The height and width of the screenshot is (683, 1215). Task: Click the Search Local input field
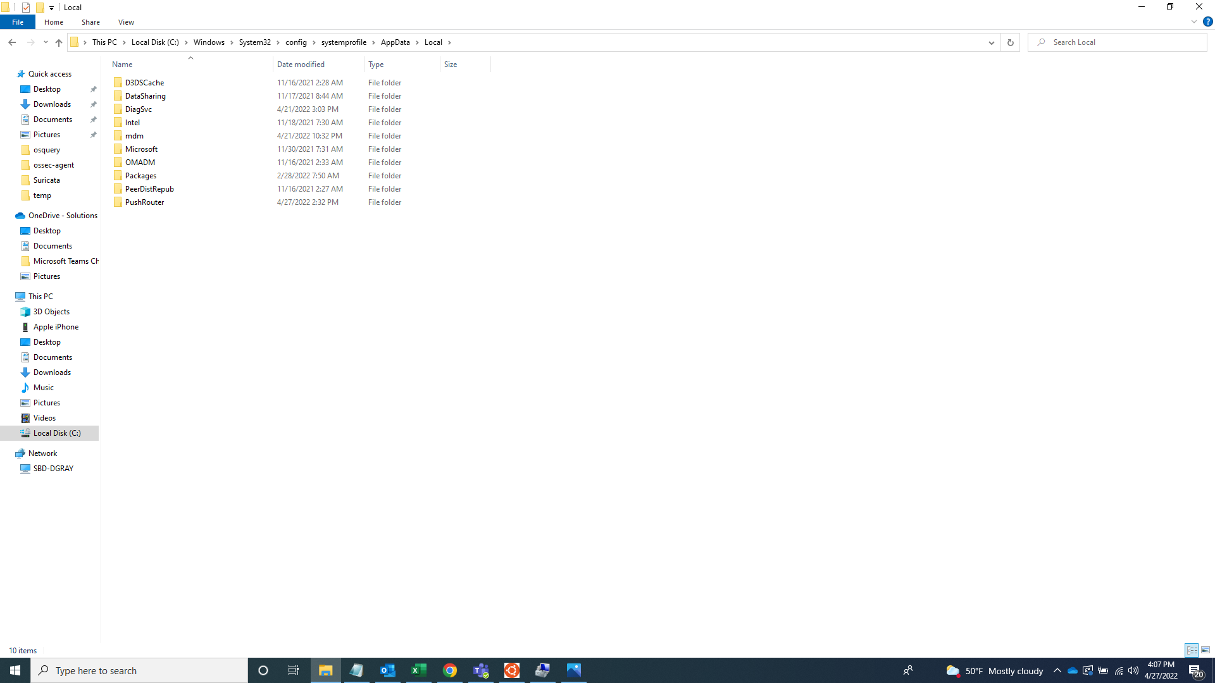click(1118, 42)
